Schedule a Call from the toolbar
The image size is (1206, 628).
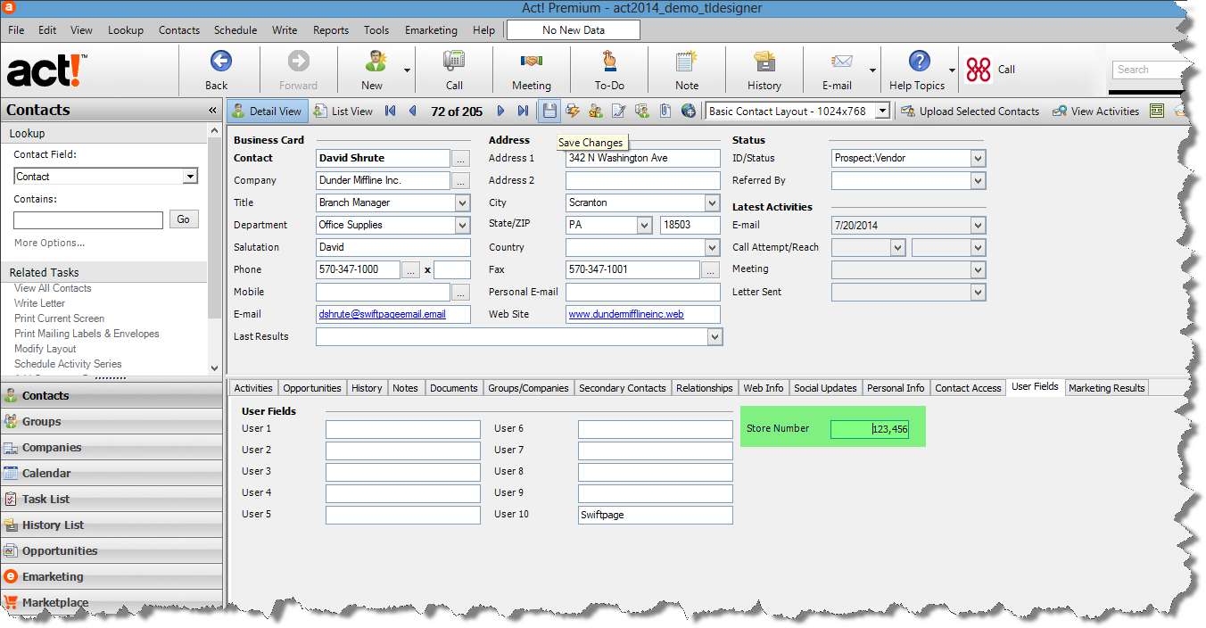pyautogui.click(x=454, y=70)
